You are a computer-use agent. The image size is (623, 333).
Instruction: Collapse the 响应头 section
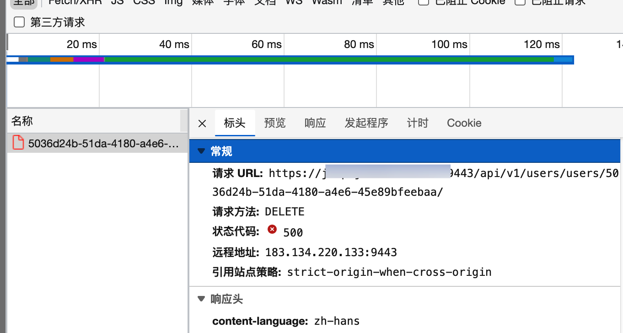coord(201,299)
